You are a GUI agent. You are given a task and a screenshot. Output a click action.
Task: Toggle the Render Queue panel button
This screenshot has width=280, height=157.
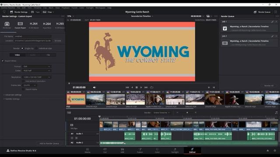pos(262,12)
